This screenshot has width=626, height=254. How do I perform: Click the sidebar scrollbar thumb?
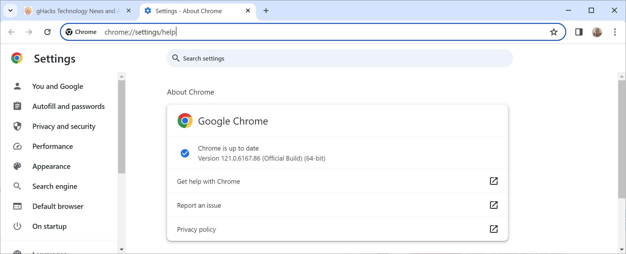coord(121,127)
